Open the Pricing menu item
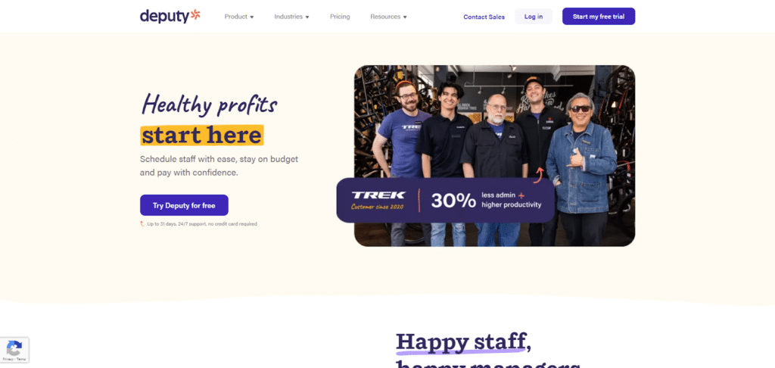The height and width of the screenshot is (368, 775). pos(340,17)
